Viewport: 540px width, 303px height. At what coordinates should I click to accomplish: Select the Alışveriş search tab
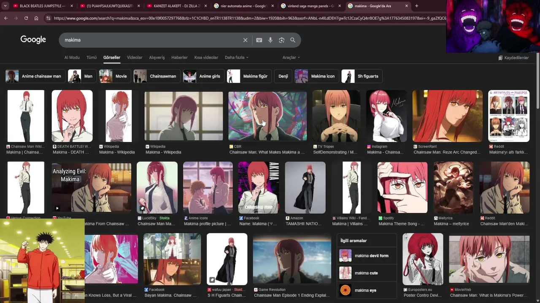(157, 57)
